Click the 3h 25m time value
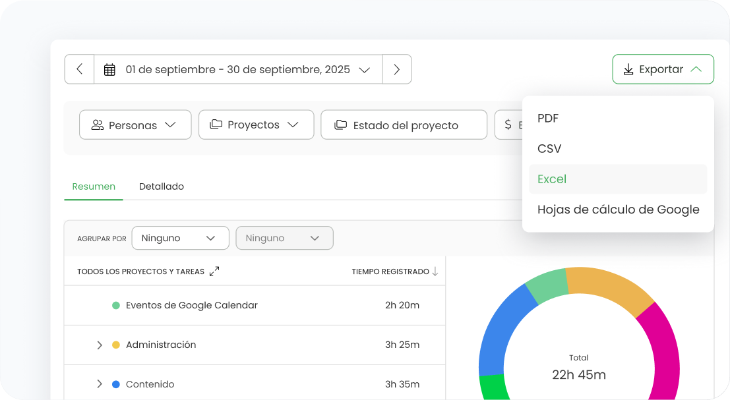730x400 pixels. pos(402,345)
